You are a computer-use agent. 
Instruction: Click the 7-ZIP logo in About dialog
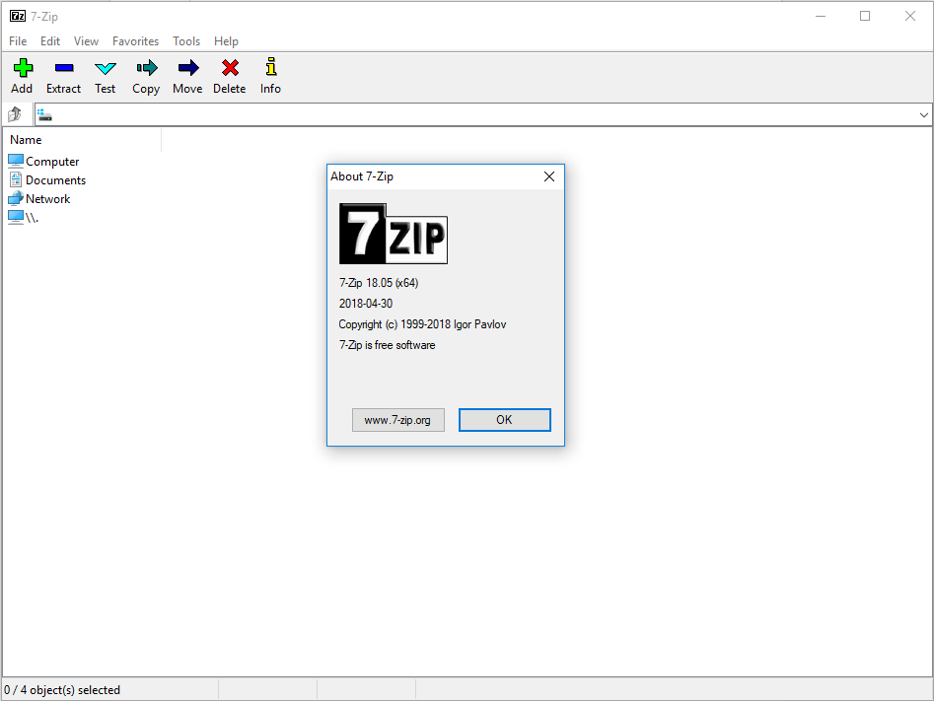[x=394, y=234]
